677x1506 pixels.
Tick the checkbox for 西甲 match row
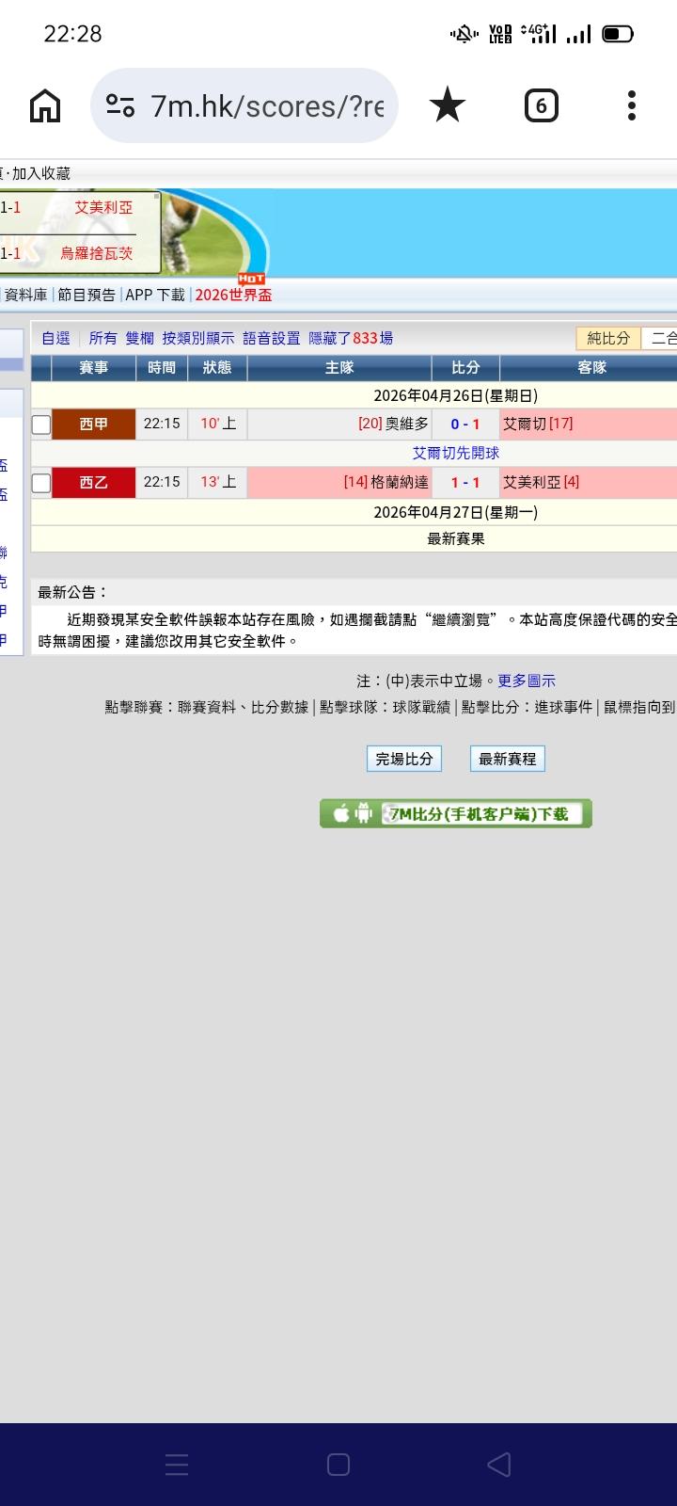coord(41,425)
